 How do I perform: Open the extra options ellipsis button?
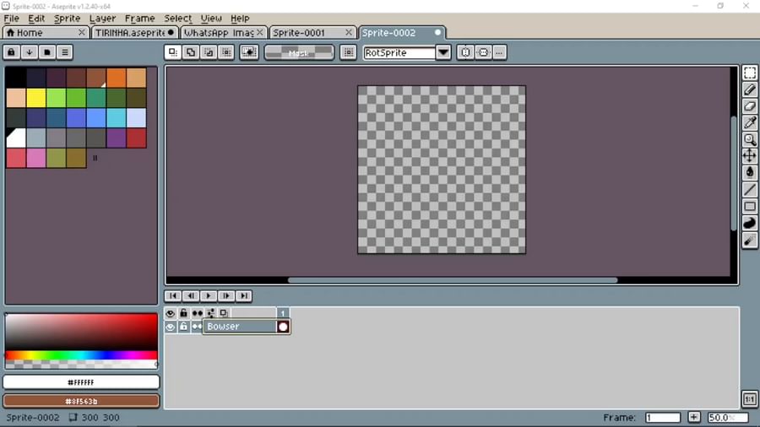tap(499, 51)
